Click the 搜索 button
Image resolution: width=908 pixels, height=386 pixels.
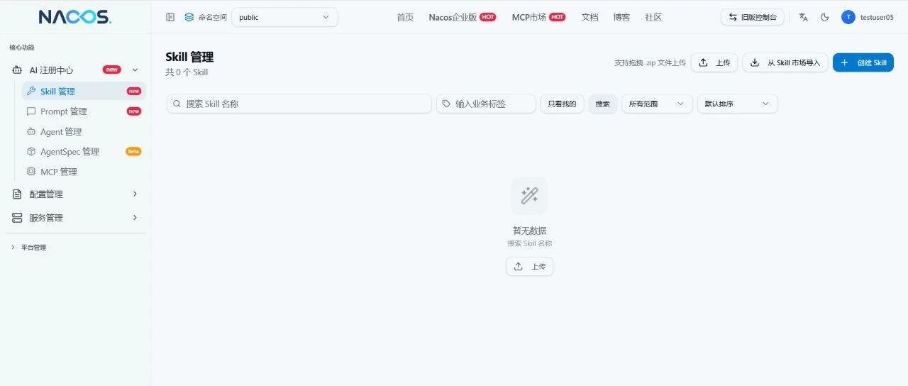[603, 104]
